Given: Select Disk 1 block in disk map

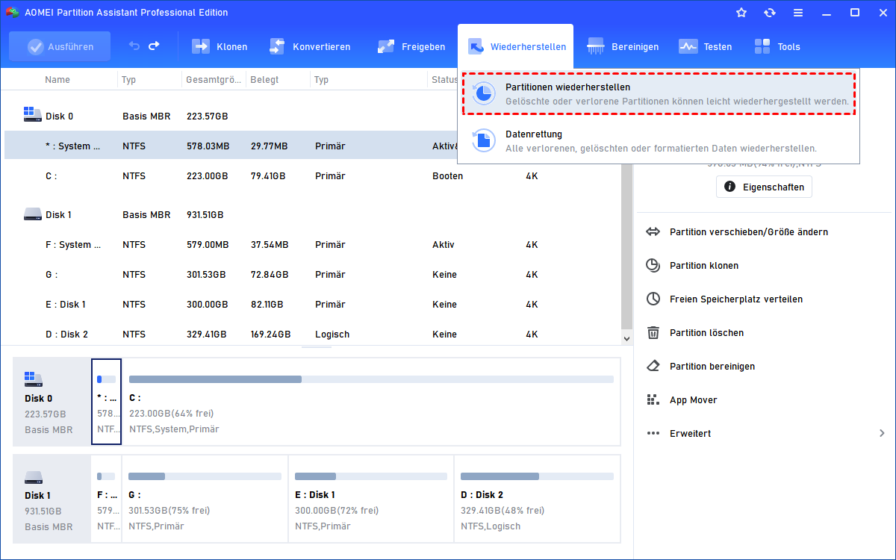Looking at the screenshot, I should pyautogui.click(x=52, y=499).
